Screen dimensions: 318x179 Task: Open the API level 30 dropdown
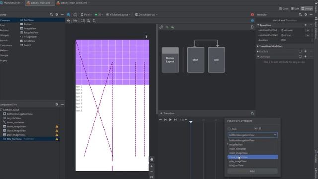99,15
